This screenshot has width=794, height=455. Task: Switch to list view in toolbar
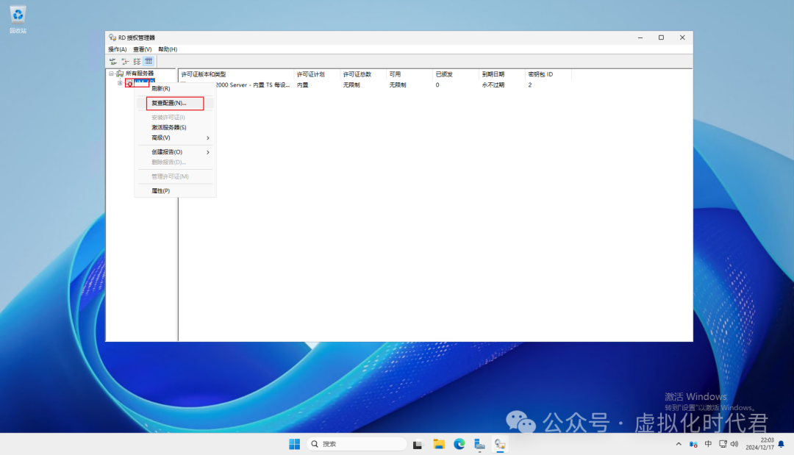pyautogui.click(x=137, y=61)
